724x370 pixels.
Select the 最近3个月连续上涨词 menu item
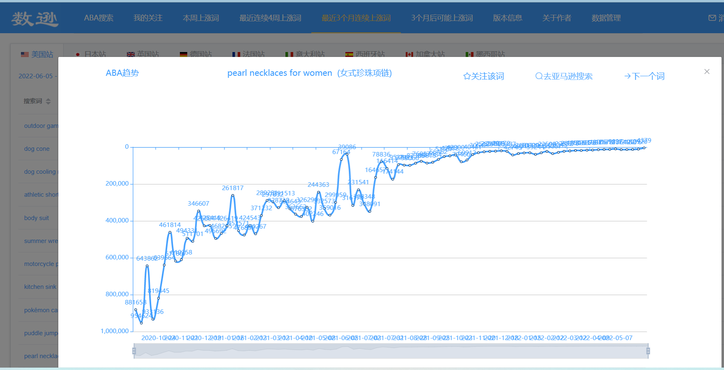point(356,18)
